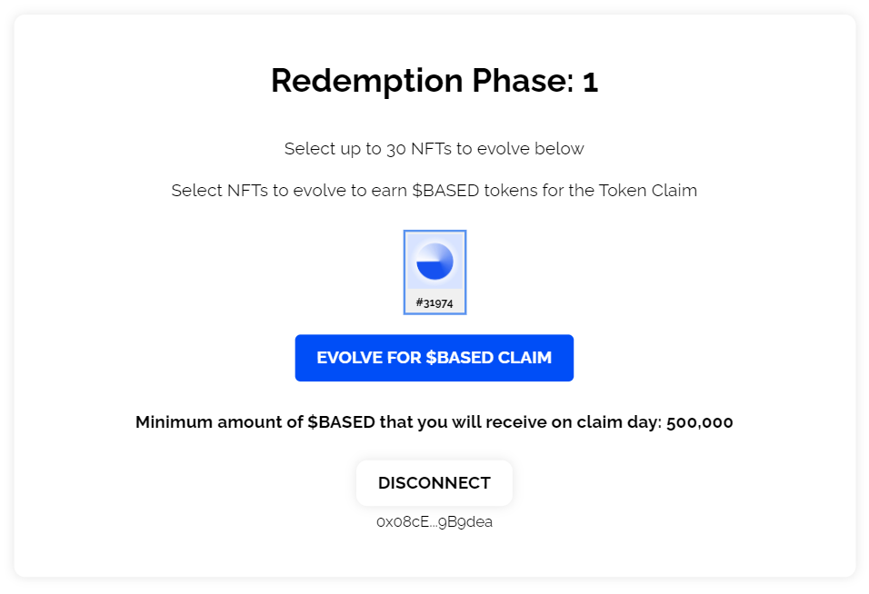
Task: Click the 500,000 minimum amount value
Action: click(x=699, y=422)
